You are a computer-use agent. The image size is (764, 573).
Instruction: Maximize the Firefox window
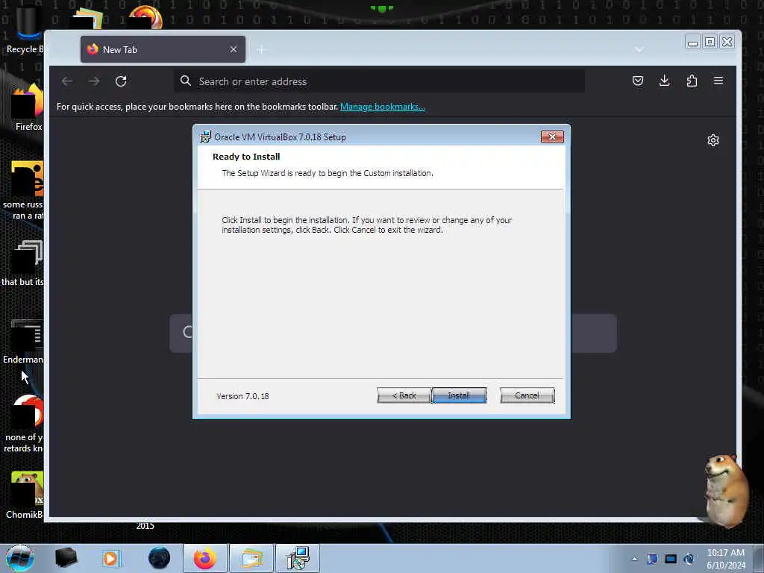tap(710, 43)
